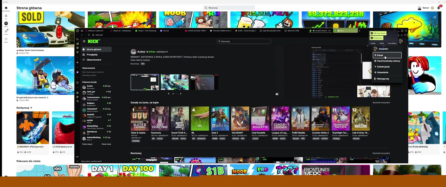
Task: Focus the Kick Wyszukaj search field
Action: 244,41
